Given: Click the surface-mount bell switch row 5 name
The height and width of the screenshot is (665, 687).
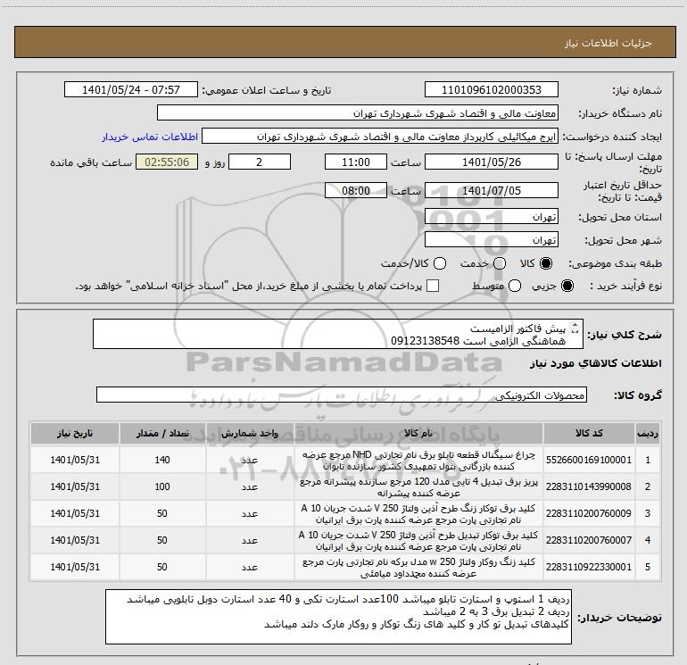Looking at the screenshot, I should pos(418,567).
